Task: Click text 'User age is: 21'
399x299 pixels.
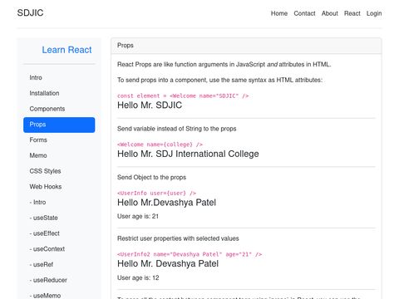Action: pyautogui.click(x=138, y=216)
